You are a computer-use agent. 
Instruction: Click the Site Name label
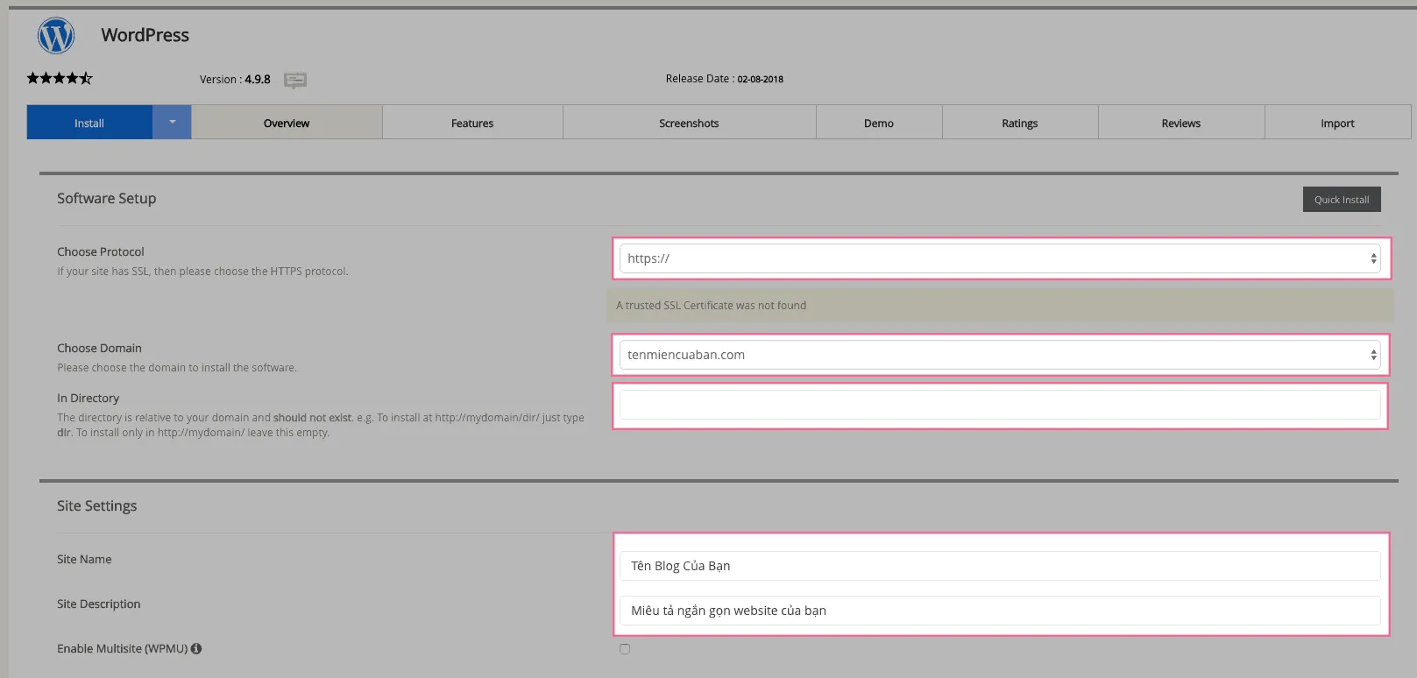point(84,559)
